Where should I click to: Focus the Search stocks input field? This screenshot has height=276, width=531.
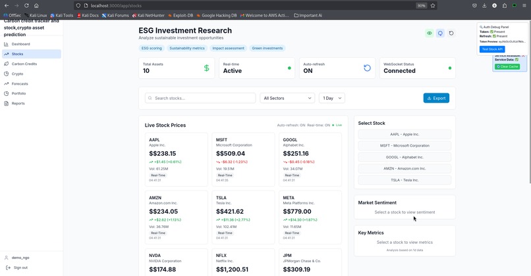pyautogui.click(x=200, y=98)
